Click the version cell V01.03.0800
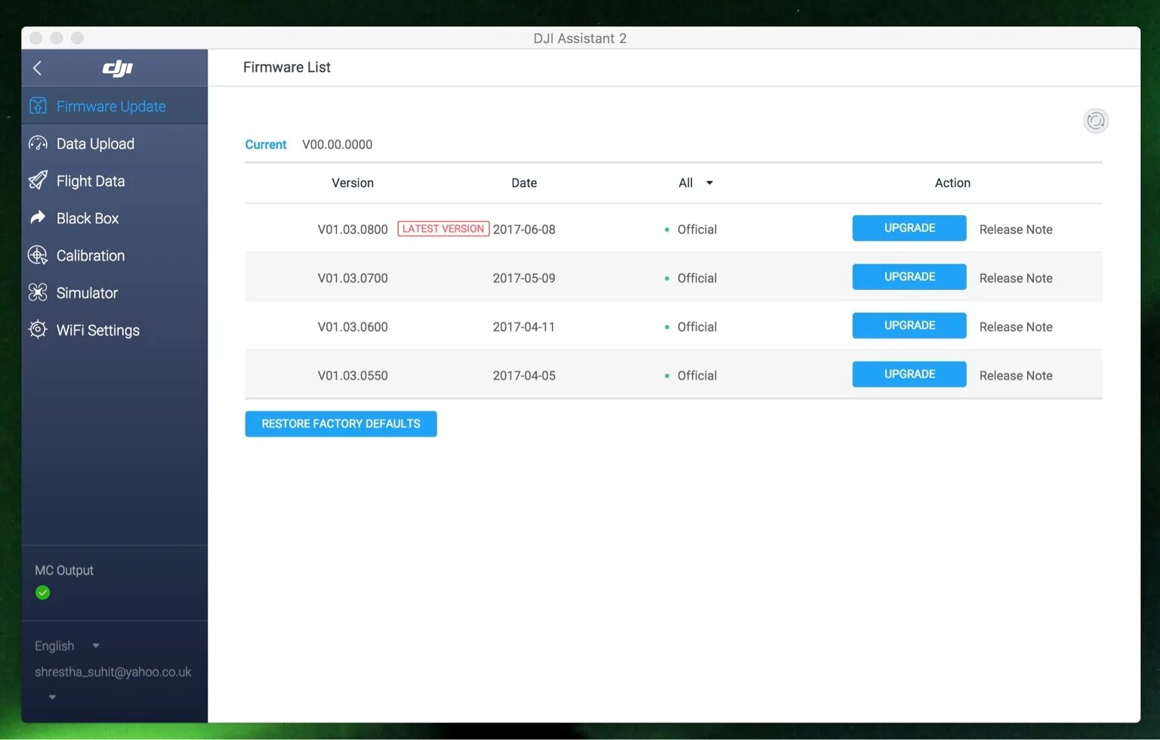 [x=353, y=230]
